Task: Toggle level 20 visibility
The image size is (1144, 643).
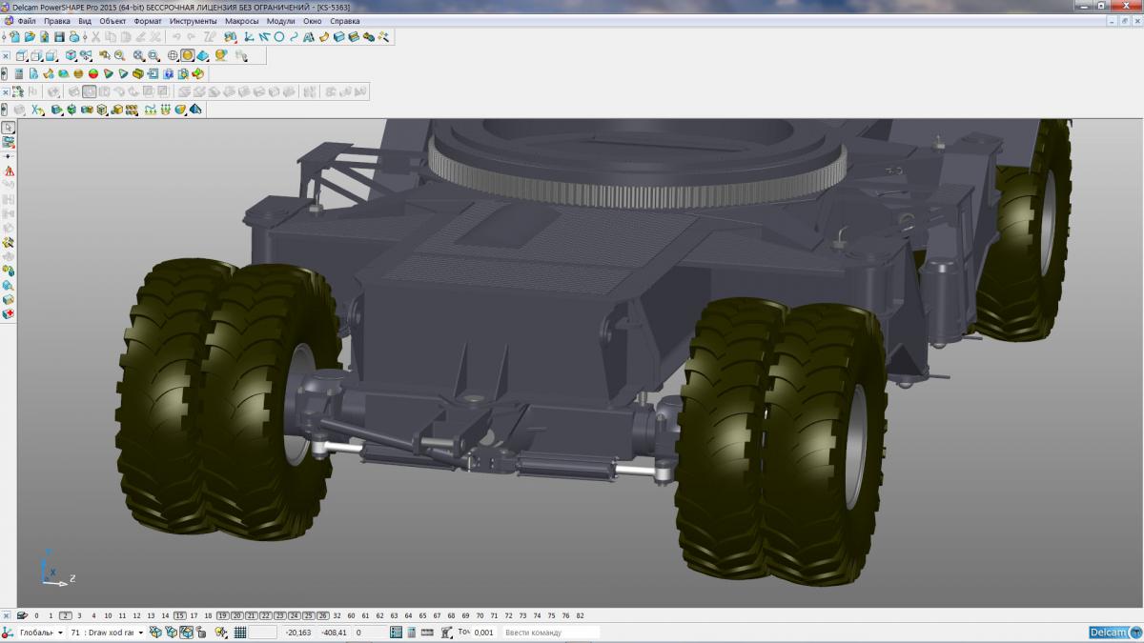Action: point(237,615)
